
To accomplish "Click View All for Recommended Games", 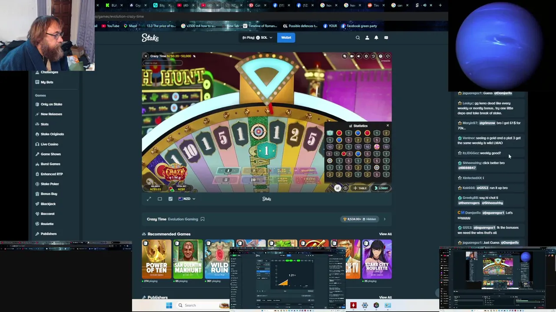I will 385,234.
